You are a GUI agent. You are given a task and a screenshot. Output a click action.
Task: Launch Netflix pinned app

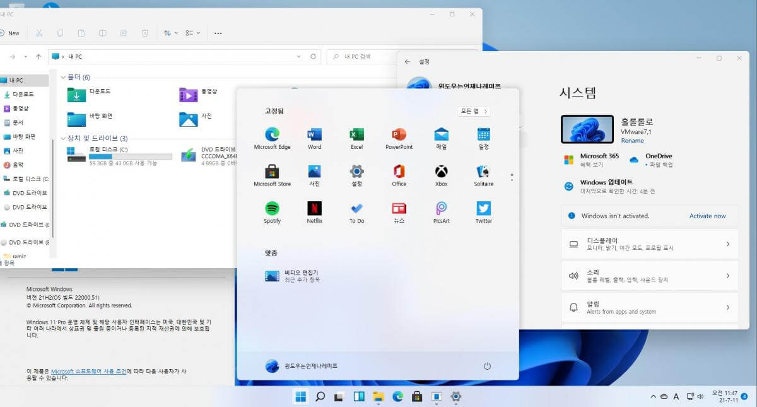(314, 213)
